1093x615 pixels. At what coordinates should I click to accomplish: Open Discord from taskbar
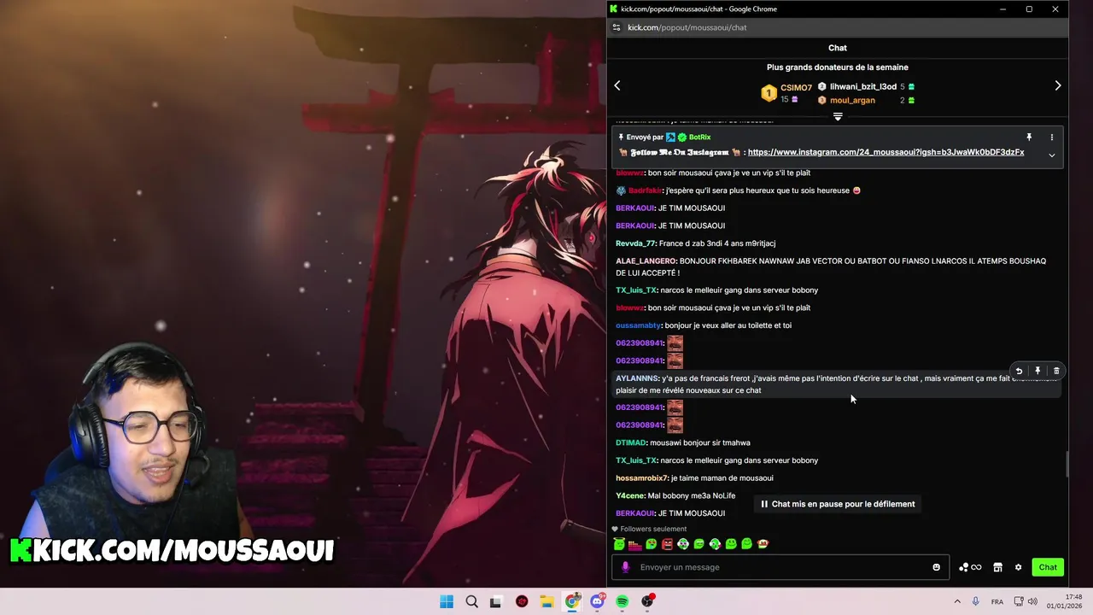598,601
